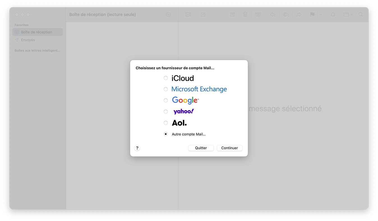Open the Envoyés mailbox in sidebar
The height and width of the screenshot is (221, 378).
tap(38, 40)
